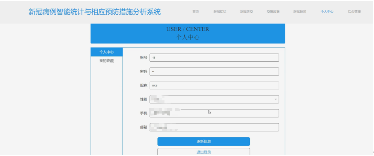The height and width of the screenshot is (156, 374).
Task: Go to the 首页 nav item
Action: pos(196,12)
